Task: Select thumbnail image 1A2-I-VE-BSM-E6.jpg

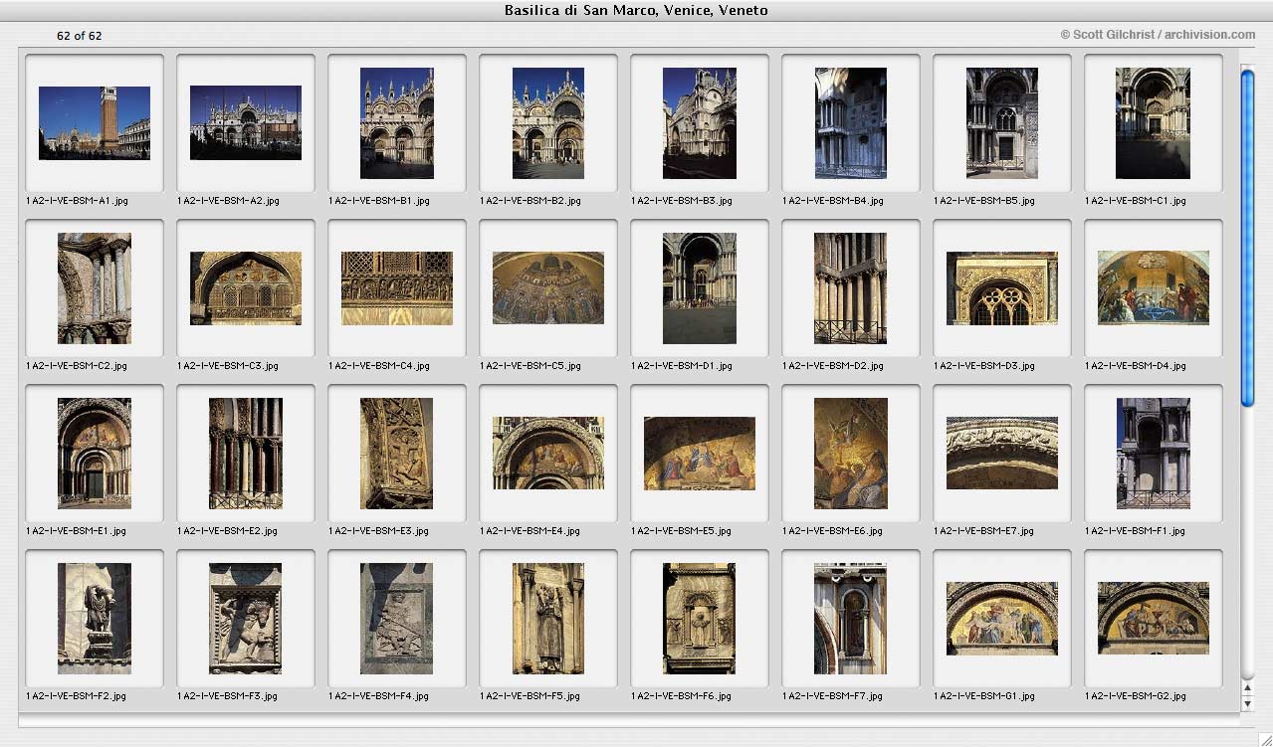Action: 851,454
